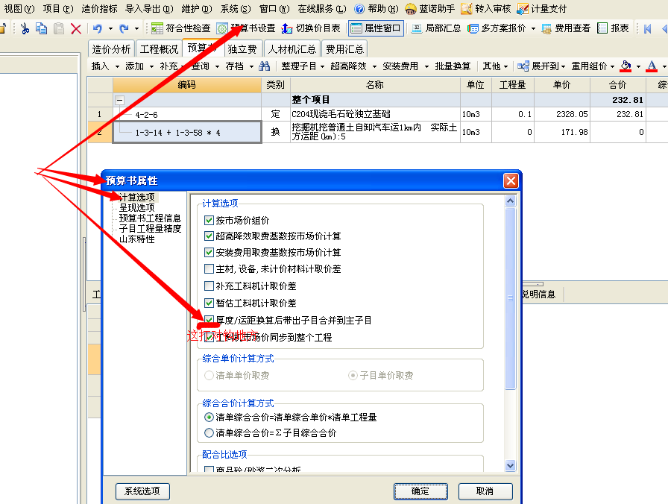This screenshot has height=504, width=668.
Task: Click font color A icon
Action: [x=652, y=66]
